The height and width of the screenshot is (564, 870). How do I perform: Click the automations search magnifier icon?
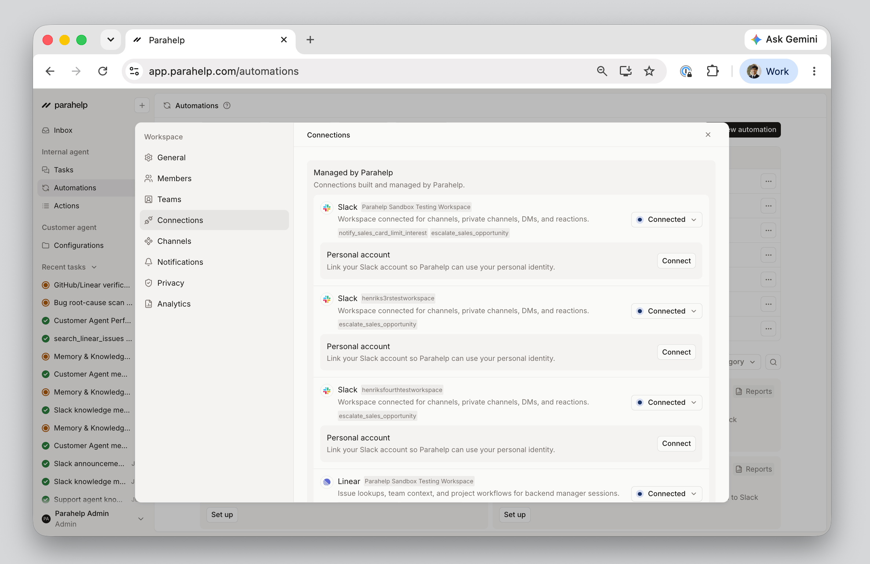pos(773,362)
